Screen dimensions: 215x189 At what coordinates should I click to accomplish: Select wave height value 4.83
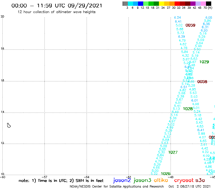click(x=200, y=126)
